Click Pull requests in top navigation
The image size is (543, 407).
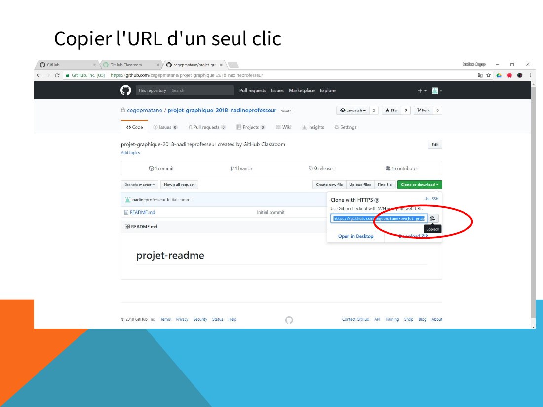[253, 91]
